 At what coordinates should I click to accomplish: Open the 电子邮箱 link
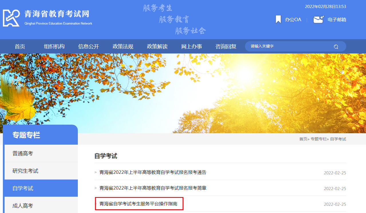pyautogui.click(x=337, y=20)
